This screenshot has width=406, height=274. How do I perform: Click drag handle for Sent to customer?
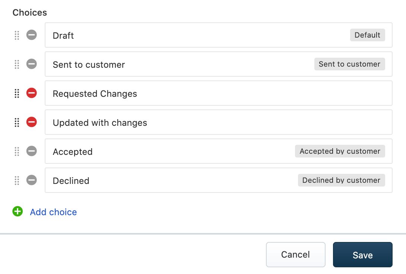(17, 64)
